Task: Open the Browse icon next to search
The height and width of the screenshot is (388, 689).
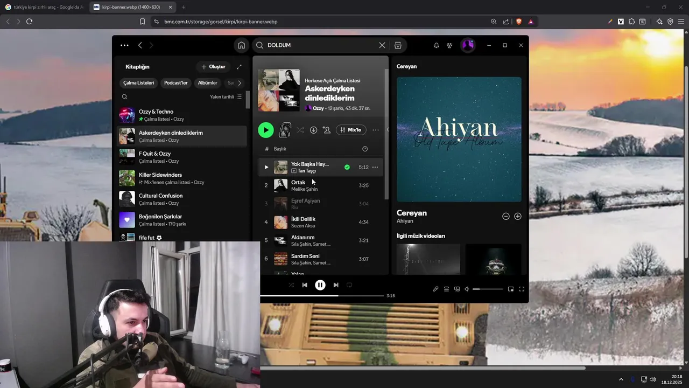Action: (x=398, y=45)
